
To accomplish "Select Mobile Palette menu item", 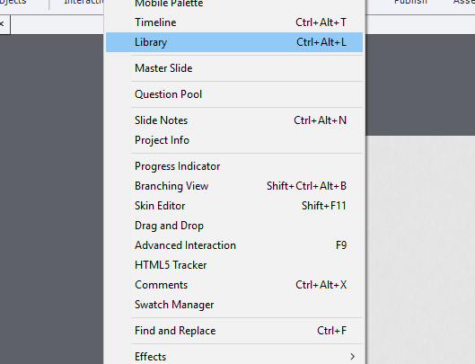I will [234, 4].
